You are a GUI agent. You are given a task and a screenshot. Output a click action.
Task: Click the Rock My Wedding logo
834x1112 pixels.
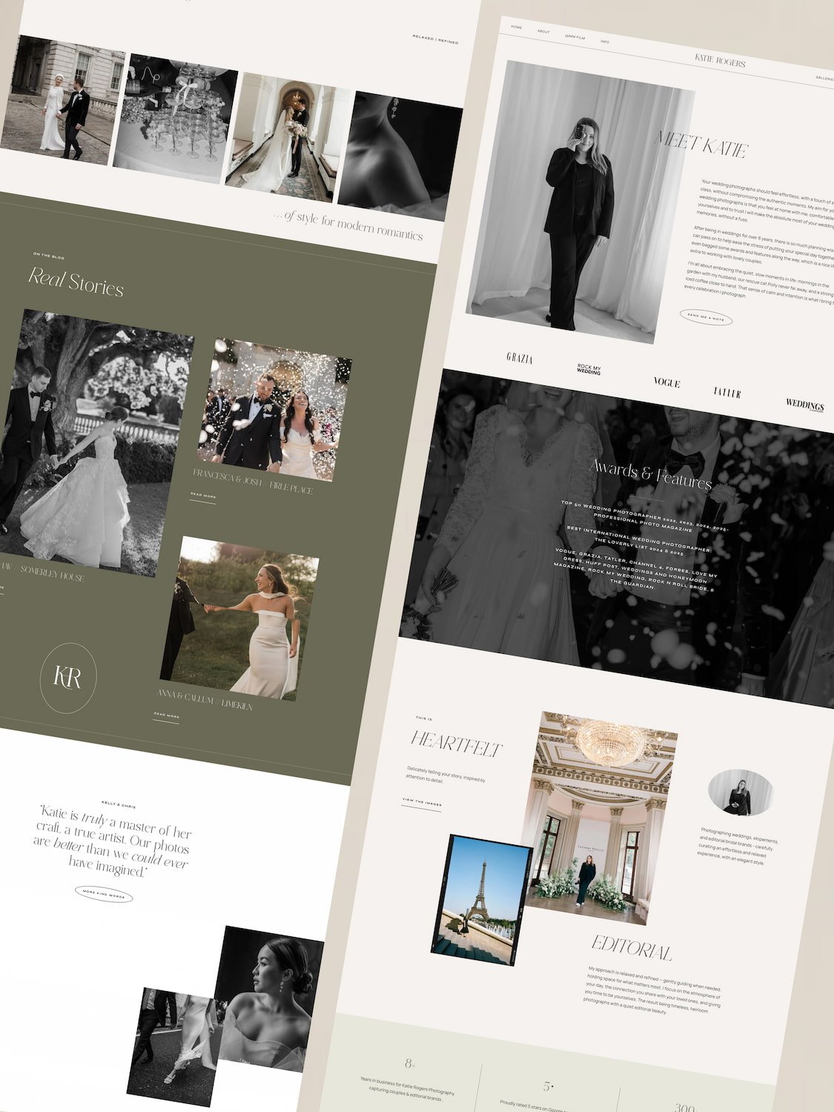pos(589,368)
